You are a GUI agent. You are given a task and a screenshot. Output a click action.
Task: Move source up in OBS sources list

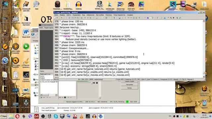tap(68, 98)
